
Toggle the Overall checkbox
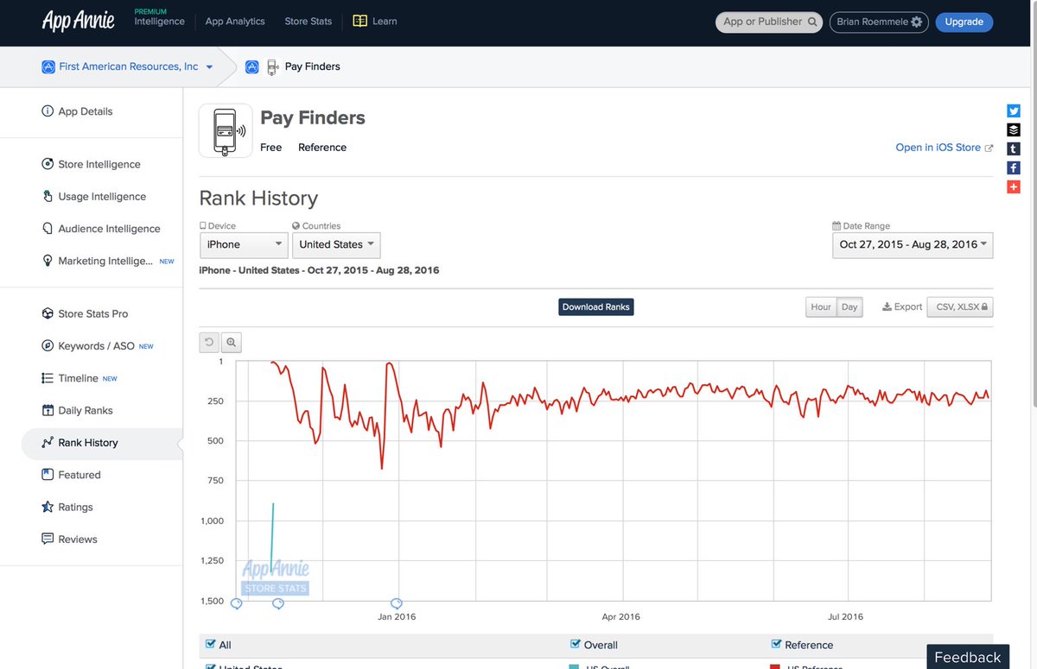[x=576, y=644]
